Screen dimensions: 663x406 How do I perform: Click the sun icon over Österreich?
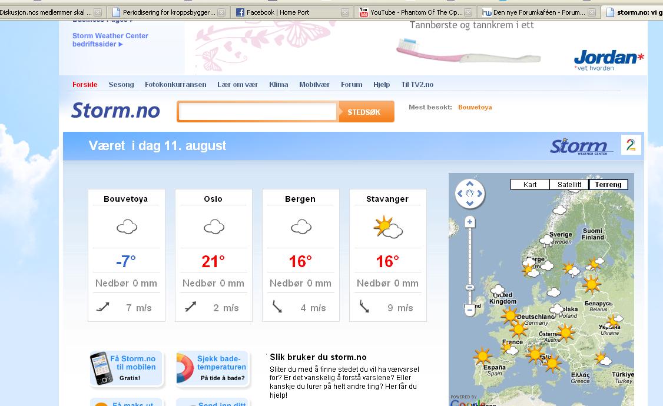(565, 332)
